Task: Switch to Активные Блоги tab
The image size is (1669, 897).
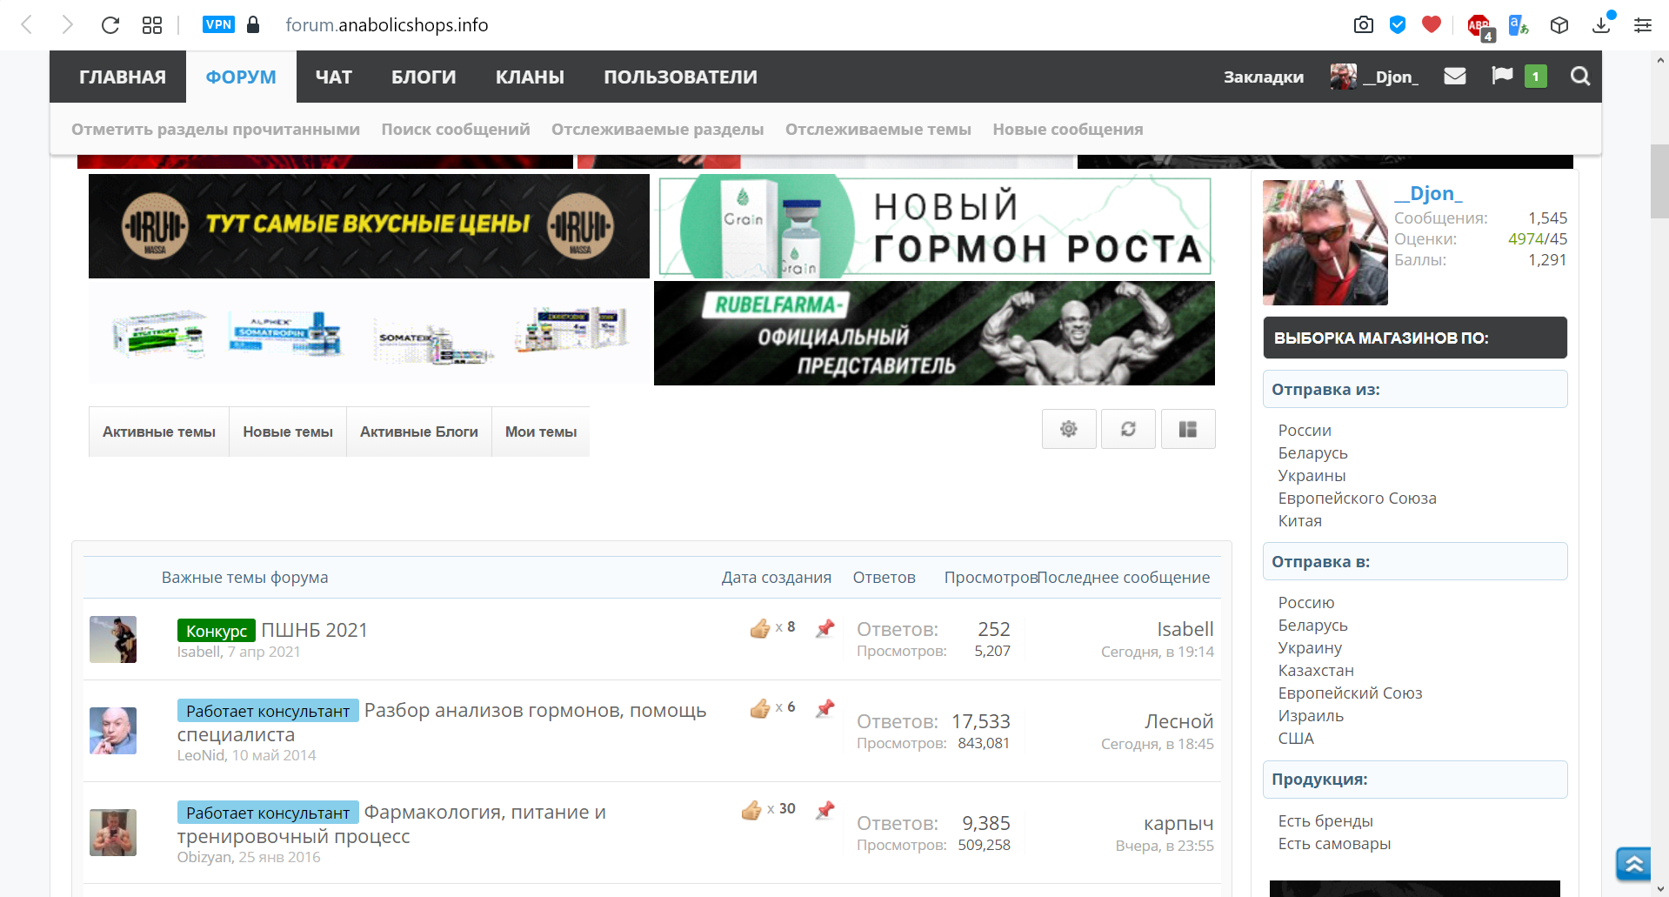Action: click(x=419, y=432)
